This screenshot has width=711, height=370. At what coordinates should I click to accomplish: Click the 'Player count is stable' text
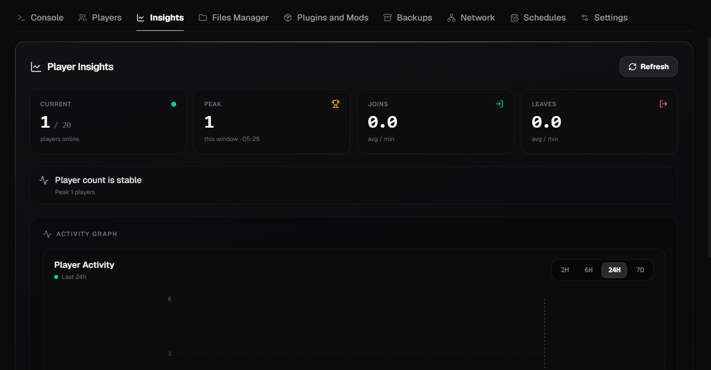point(98,180)
